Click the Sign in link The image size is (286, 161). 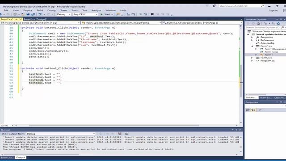click(x=273, y=11)
